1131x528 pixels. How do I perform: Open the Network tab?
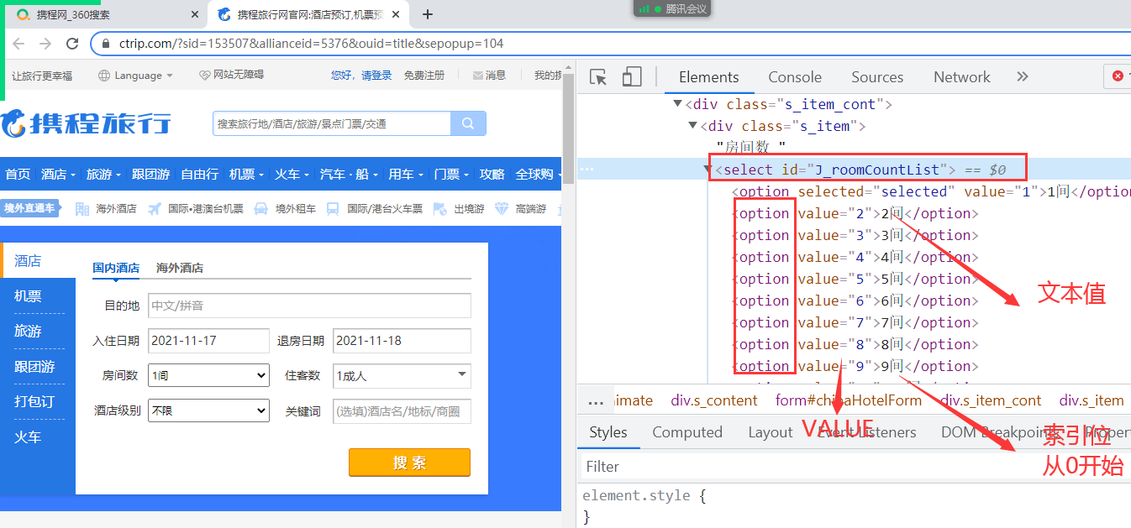tap(962, 77)
